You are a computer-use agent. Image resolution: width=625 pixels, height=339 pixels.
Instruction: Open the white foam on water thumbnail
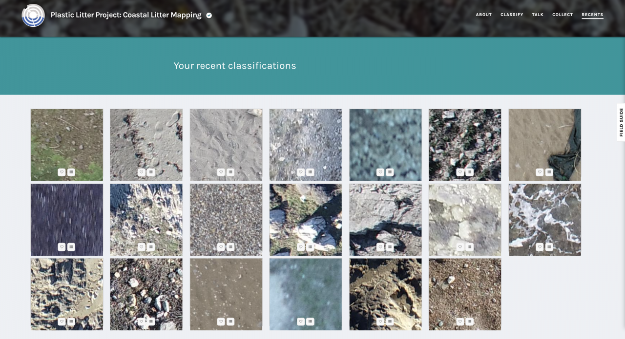545,220
